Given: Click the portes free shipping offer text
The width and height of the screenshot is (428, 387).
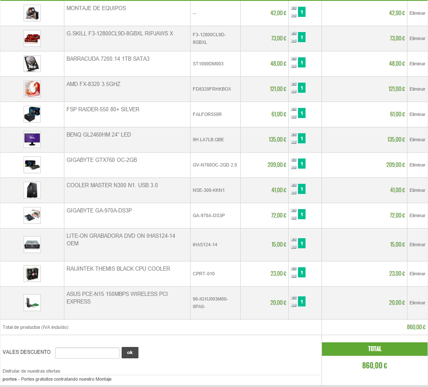Looking at the screenshot, I should (57, 379).
